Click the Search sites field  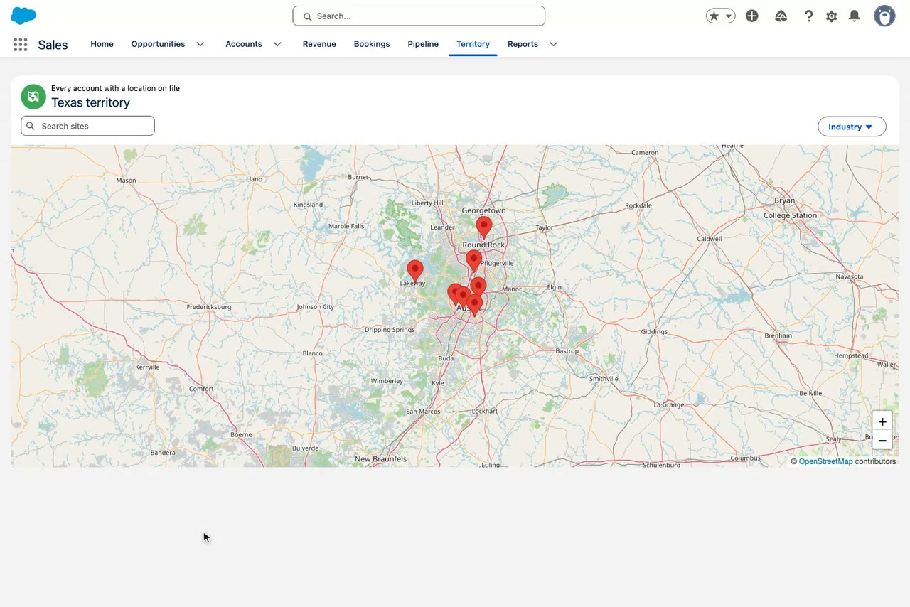point(87,126)
